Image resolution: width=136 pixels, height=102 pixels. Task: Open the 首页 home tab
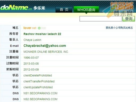[x=64, y=10]
